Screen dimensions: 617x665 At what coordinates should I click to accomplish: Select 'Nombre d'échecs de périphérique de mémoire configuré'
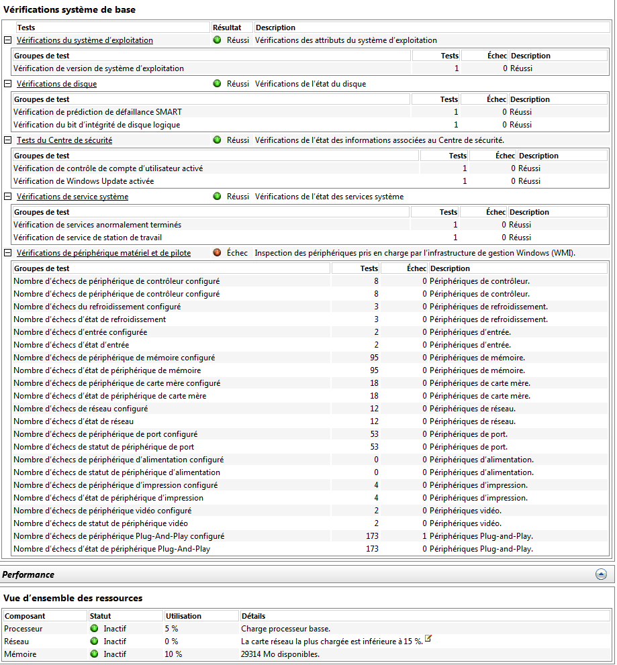click(310, 358)
